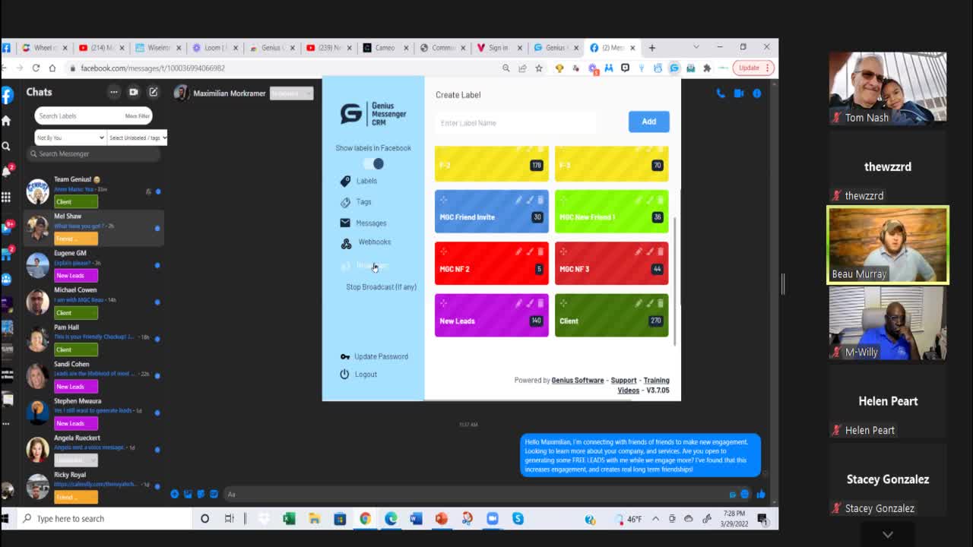Open the Chats options ellipsis menu
This screenshot has width=973, height=547.
pyautogui.click(x=114, y=92)
